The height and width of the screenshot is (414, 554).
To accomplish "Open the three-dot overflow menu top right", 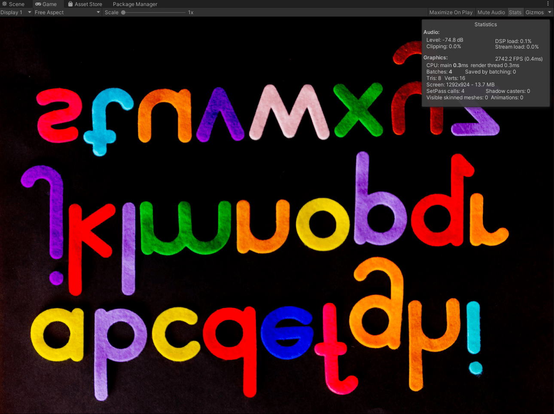I will point(548,3).
